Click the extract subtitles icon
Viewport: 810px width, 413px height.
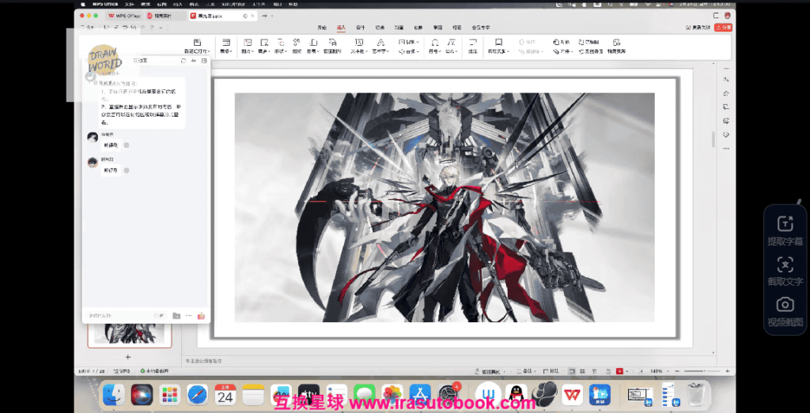(x=785, y=223)
